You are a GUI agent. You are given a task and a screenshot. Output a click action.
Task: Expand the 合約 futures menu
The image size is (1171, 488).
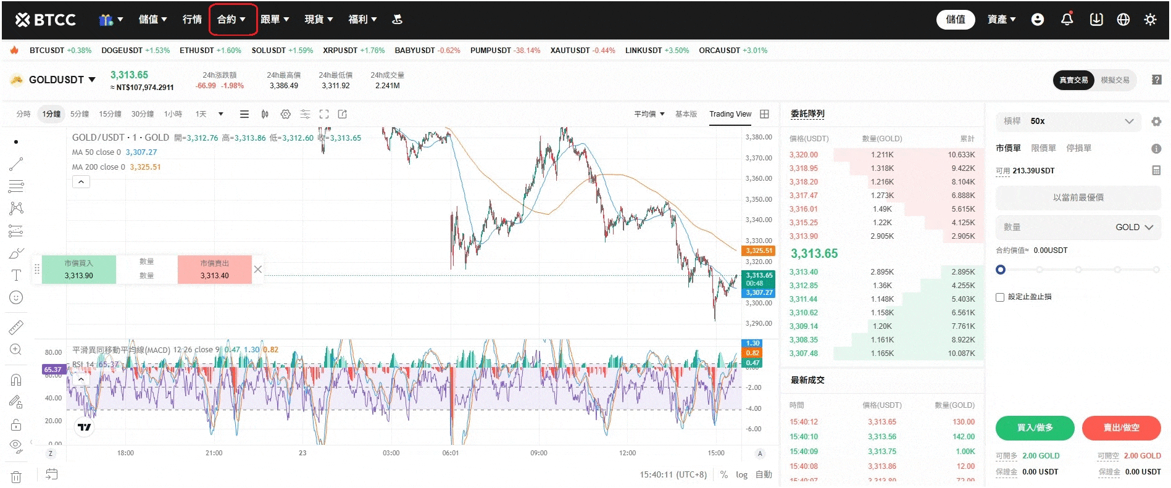tap(232, 20)
